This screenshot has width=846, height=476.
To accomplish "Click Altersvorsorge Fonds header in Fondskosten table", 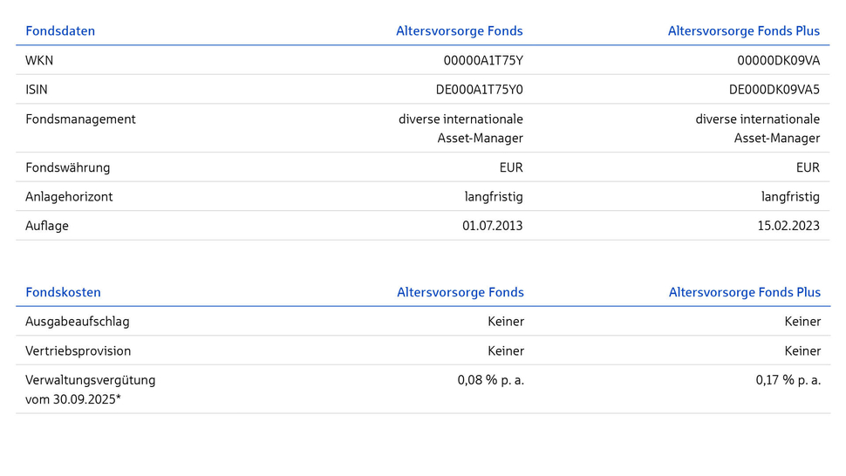I will (x=460, y=292).
